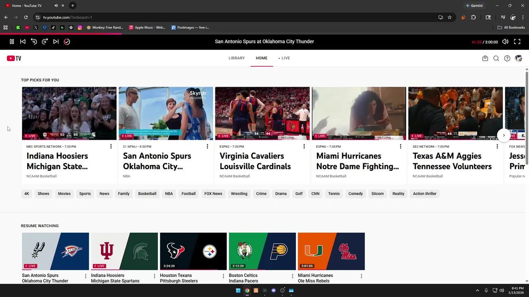Screen dimensions: 529x297
Task: Rewind 15 seconds in player bar
Action: [x=34, y=42]
